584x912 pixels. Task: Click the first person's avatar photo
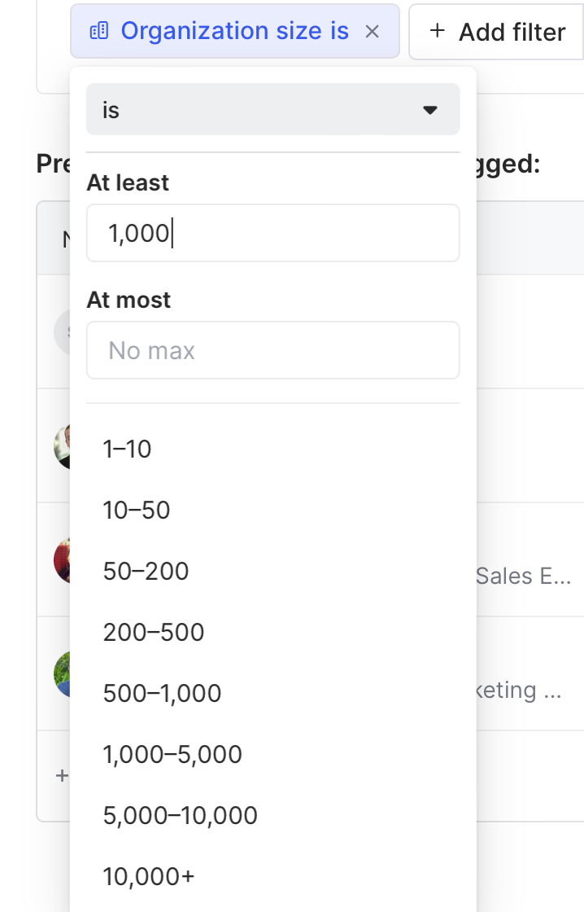pos(62,446)
